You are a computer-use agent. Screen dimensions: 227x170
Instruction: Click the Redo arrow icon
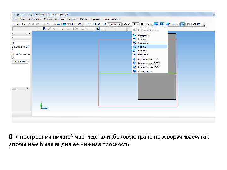pos(59,24)
